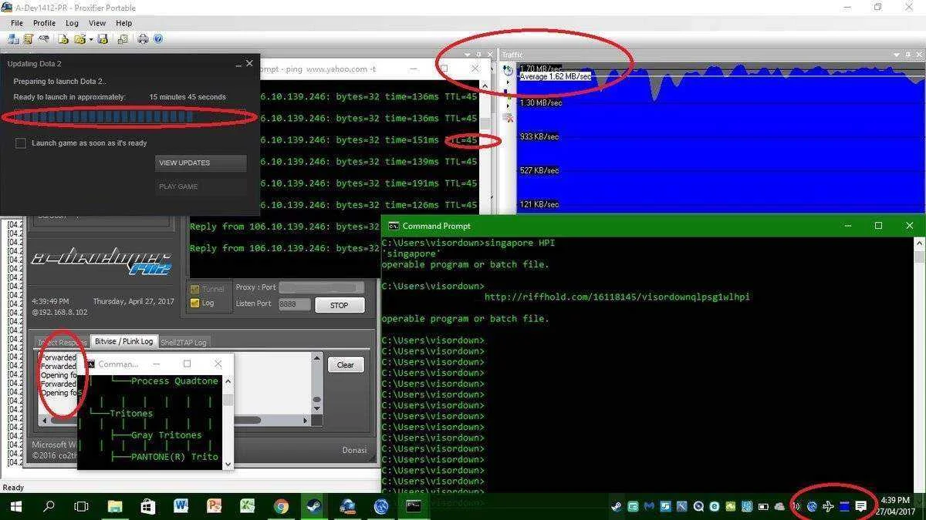Click the VIEW UPDATES button
The image size is (926, 520).
201,163
